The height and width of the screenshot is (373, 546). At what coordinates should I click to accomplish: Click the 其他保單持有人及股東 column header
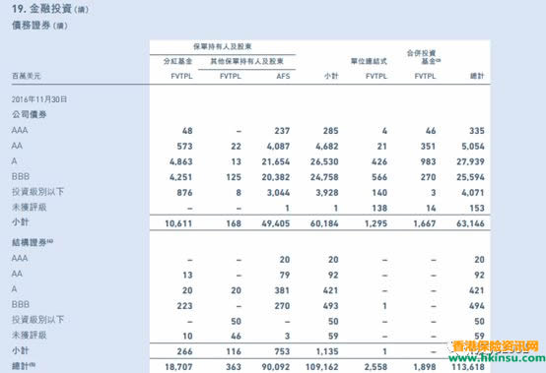[247, 61]
